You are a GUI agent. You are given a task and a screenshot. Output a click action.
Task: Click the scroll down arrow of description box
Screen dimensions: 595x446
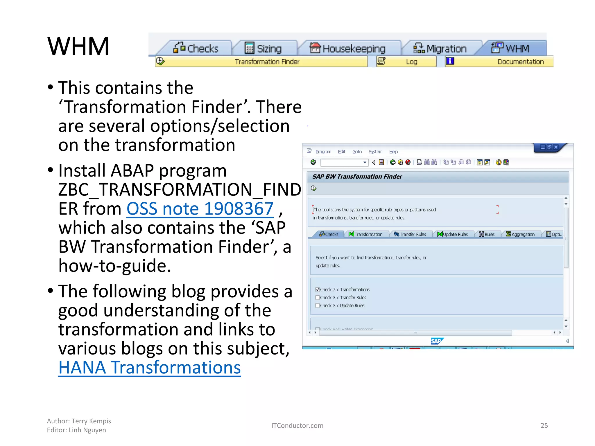point(566,204)
